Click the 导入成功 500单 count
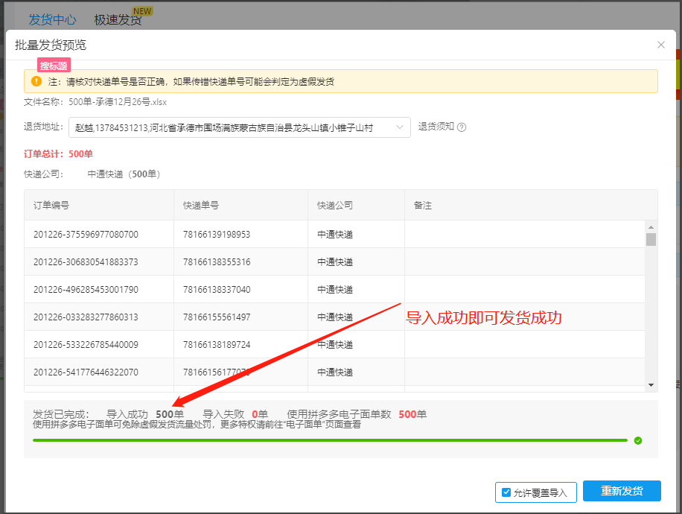Screen dimensions: 682x514 point(145,414)
